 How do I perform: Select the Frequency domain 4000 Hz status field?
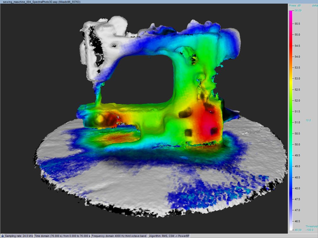[x=119, y=236]
